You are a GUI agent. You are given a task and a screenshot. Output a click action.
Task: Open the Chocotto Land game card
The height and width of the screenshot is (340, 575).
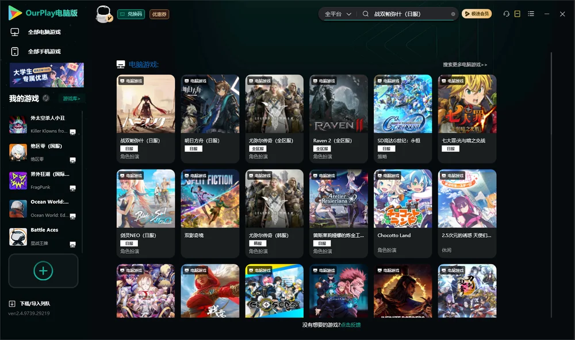[x=402, y=214]
